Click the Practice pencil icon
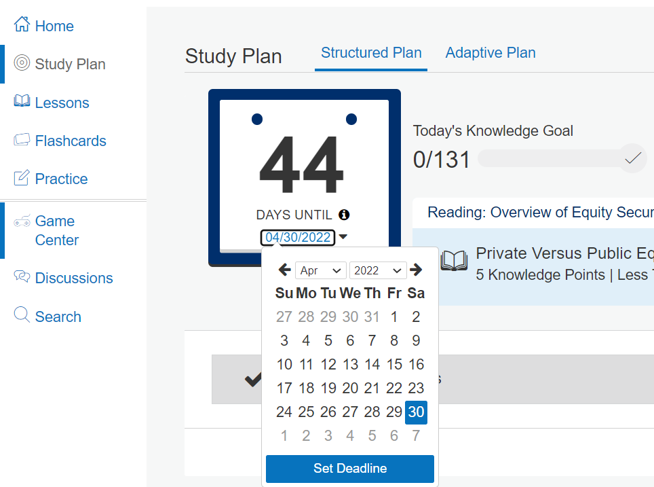Viewport: 654px width, 487px height. coord(22,177)
